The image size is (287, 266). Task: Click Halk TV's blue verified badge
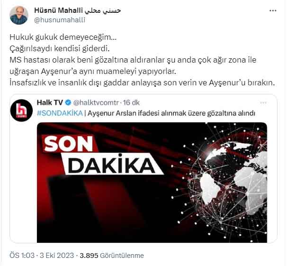68,102
